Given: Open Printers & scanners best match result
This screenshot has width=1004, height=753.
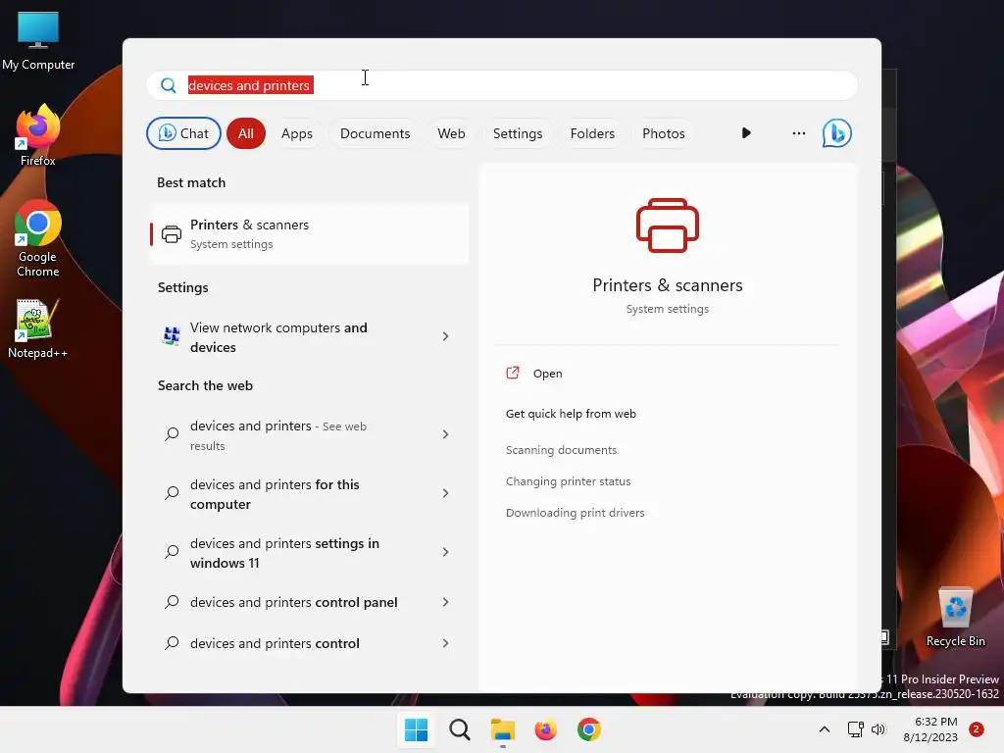Looking at the screenshot, I should (x=310, y=233).
